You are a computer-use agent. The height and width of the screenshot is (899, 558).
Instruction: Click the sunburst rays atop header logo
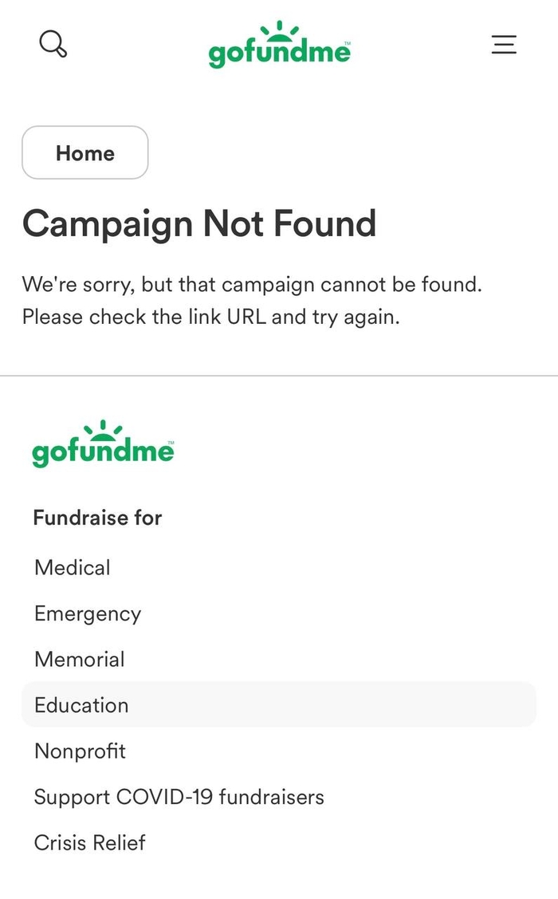tap(279, 30)
